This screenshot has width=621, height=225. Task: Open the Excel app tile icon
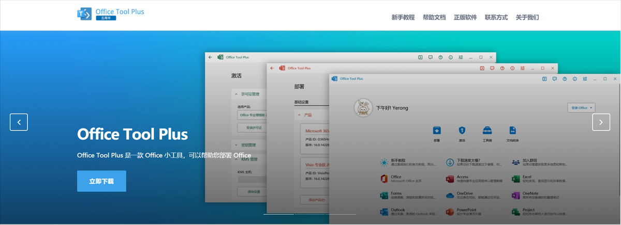click(x=515, y=179)
